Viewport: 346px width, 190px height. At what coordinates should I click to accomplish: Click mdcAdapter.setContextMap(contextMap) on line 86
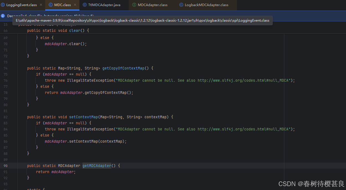(86, 141)
